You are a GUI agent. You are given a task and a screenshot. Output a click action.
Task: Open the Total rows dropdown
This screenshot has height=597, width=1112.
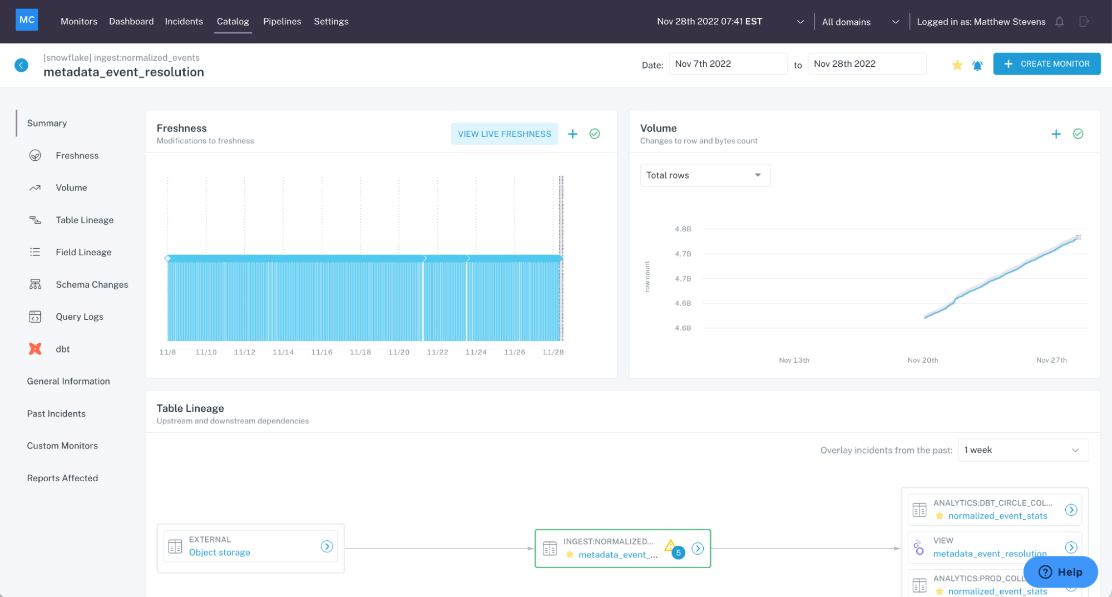click(x=705, y=175)
